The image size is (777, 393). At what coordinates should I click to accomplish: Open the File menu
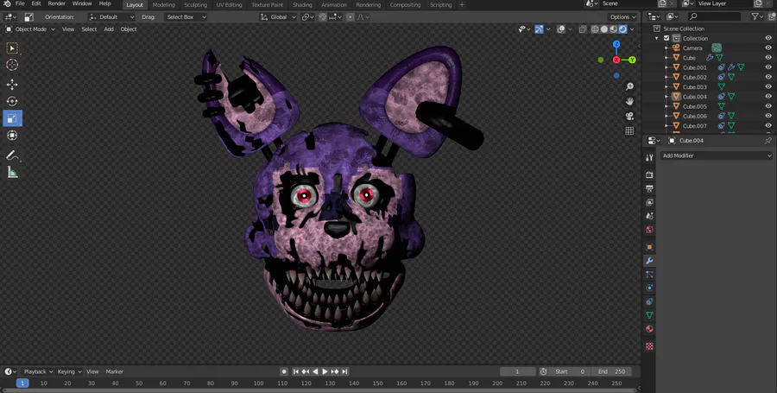pyautogui.click(x=21, y=4)
